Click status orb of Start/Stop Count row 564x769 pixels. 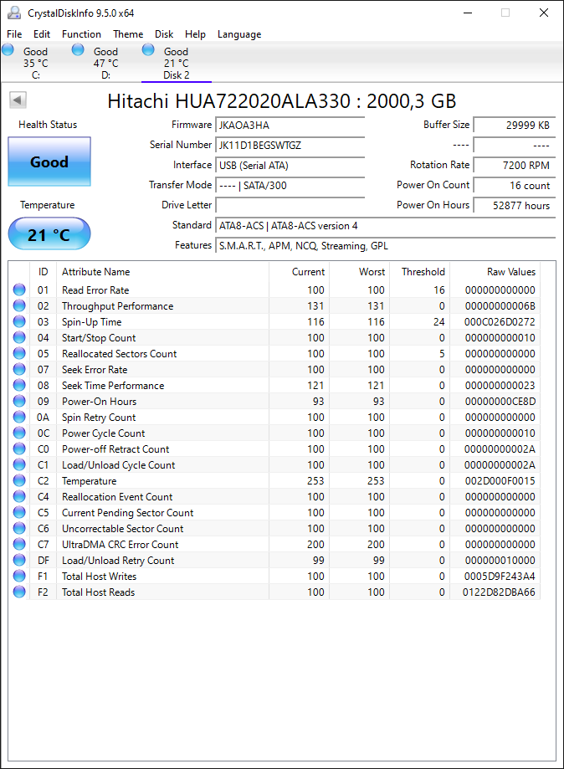(19, 338)
